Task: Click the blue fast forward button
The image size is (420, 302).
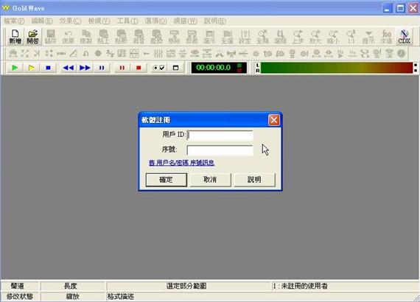Action: click(85, 68)
